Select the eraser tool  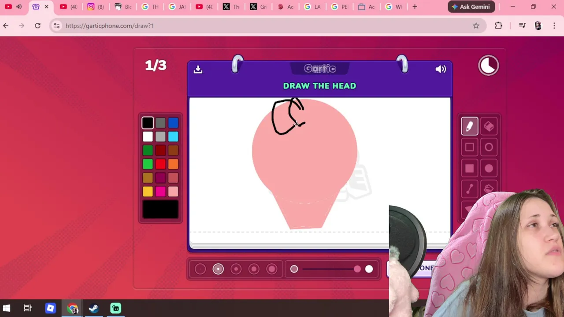489,126
